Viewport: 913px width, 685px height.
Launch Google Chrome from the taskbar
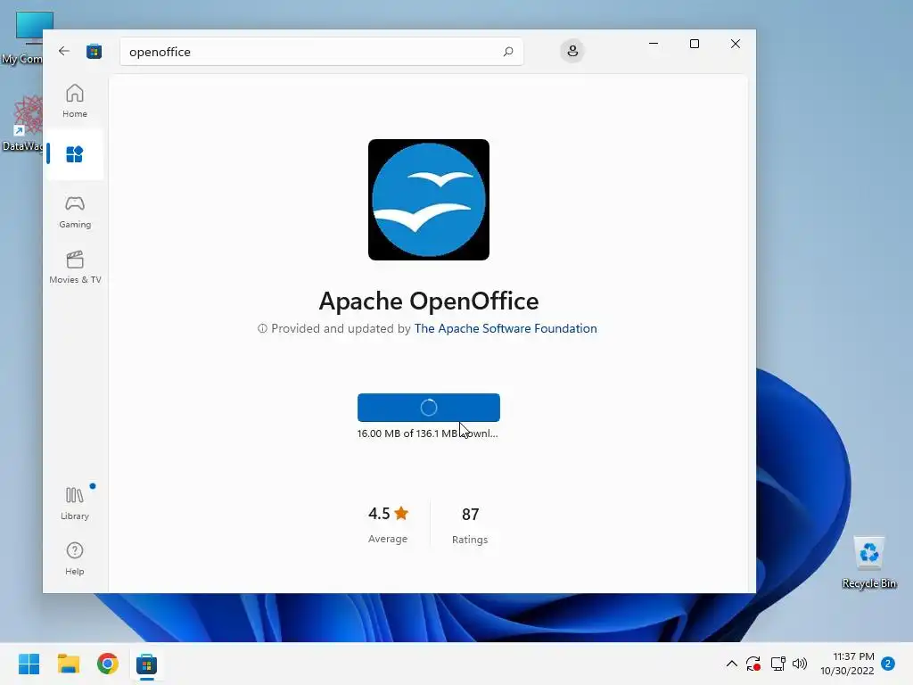pyautogui.click(x=108, y=664)
